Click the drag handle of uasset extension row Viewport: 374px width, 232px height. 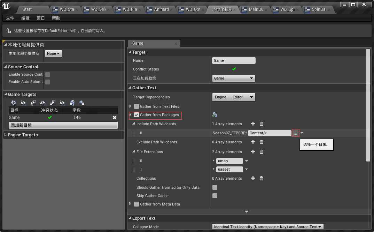[134, 169]
